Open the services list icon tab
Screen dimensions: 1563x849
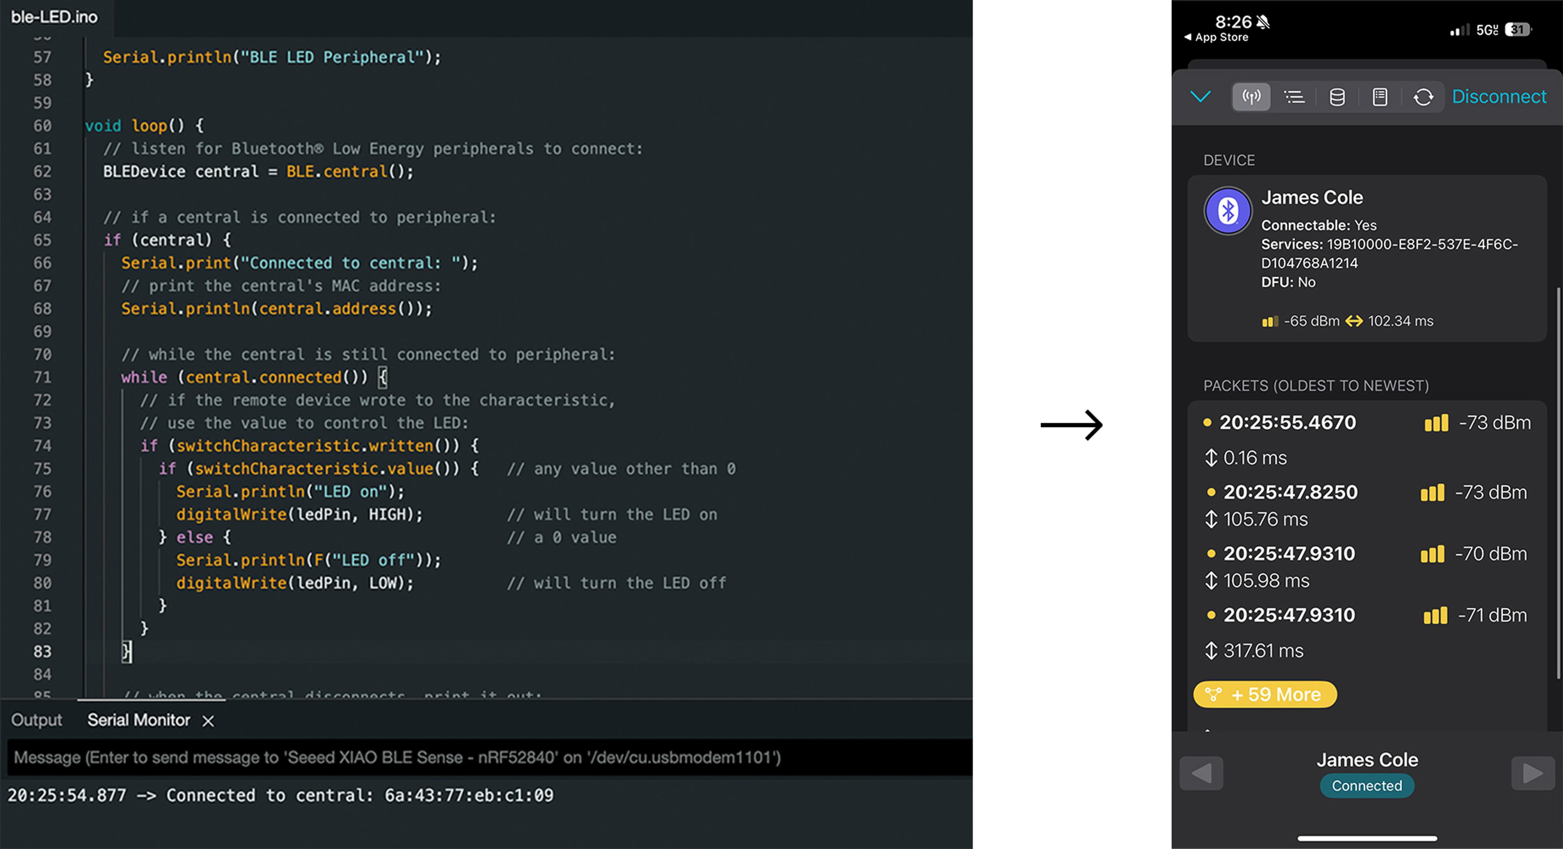click(x=1294, y=97)
